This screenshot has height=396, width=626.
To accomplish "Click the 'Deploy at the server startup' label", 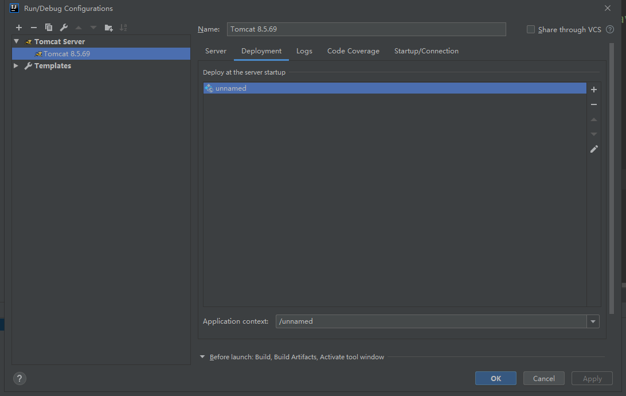I will pyautogui.click(x=244, y=72).
